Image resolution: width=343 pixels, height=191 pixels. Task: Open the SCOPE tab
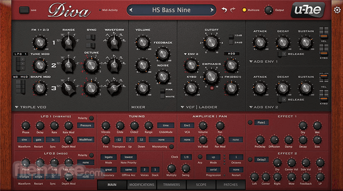click(201, 185)
